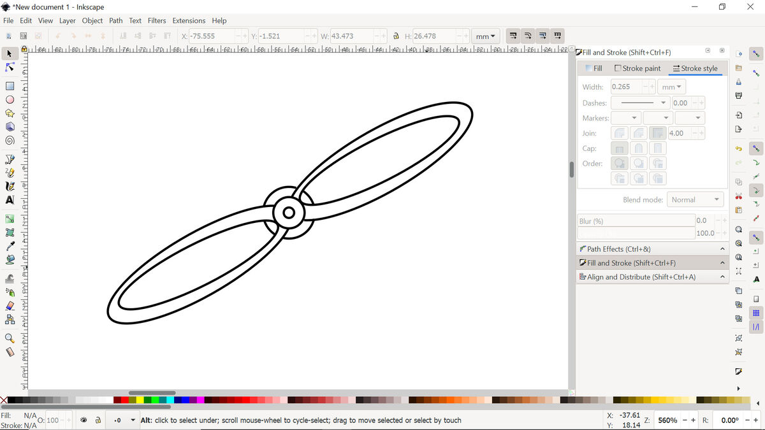The width and height of the screenshot is (765, 430).
Task: Toggle the width-height lock icon
Action: click(396, 36)
